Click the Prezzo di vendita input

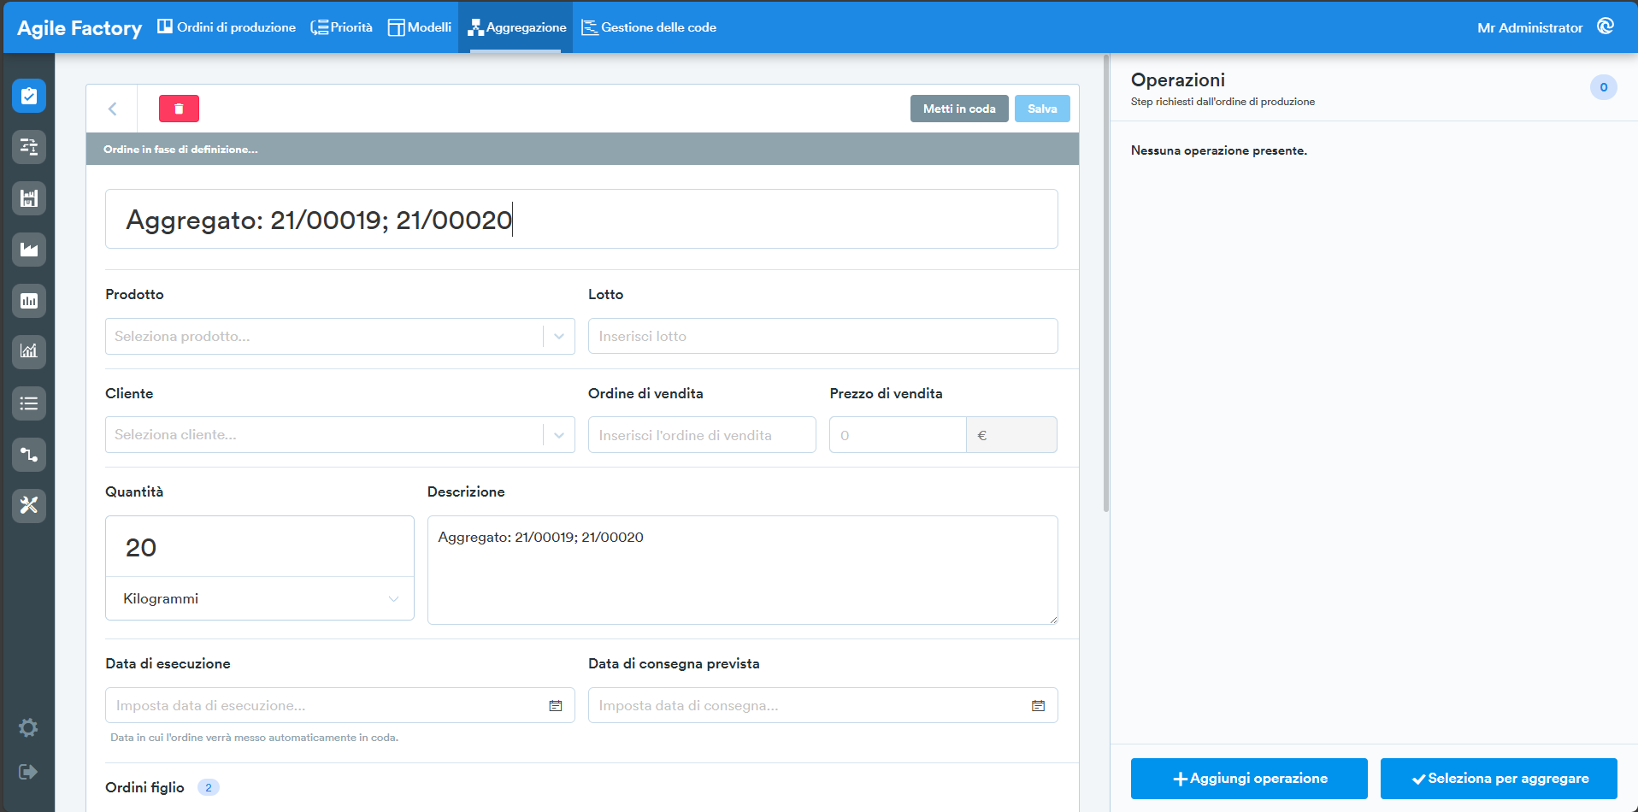point(898,435)
